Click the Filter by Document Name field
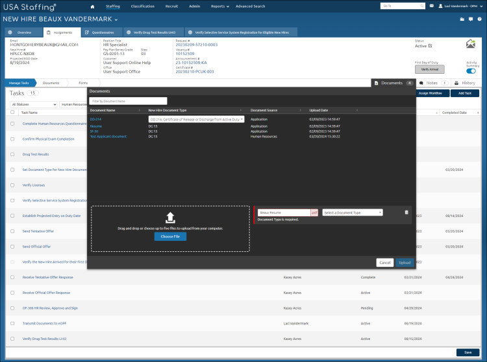The height and width of the screenshot is (362, 487). click(128, 101)
